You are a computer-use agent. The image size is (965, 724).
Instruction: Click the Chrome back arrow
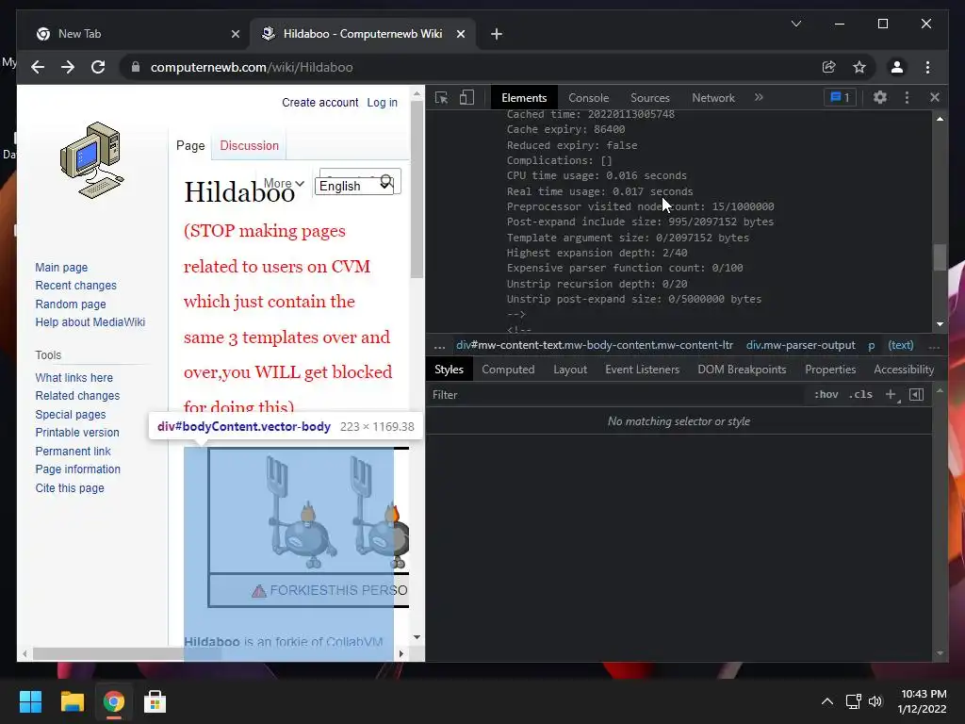(38, 67)
